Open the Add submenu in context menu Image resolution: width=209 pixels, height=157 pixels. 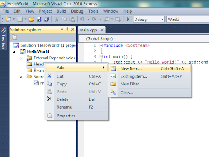(76, 68)
